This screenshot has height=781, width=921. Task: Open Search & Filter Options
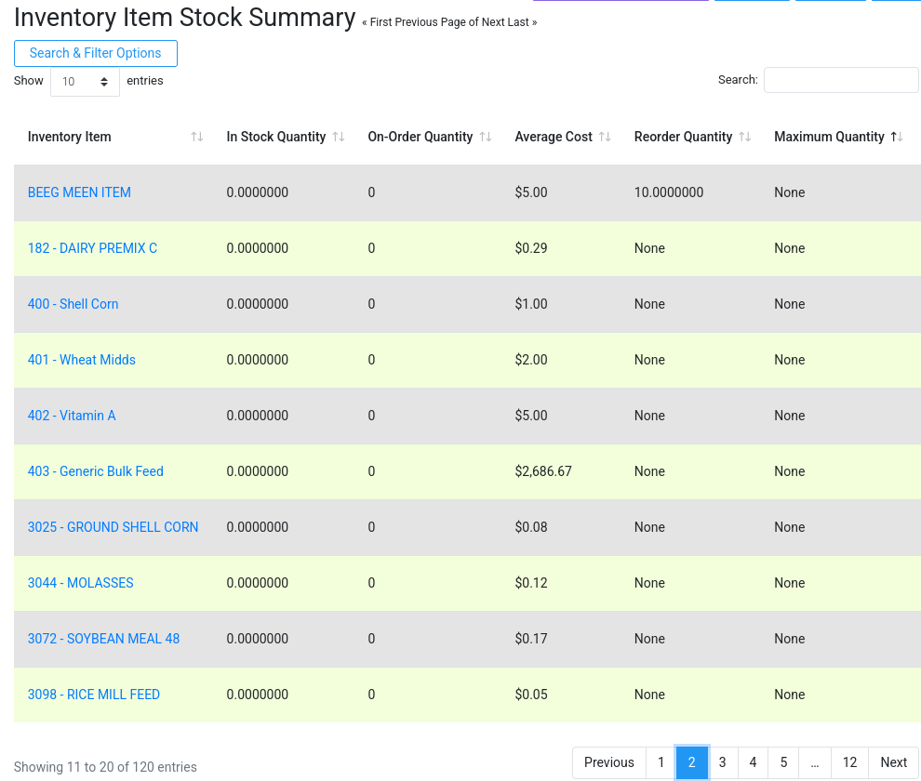pyautogui.click(x=95, y=53)
